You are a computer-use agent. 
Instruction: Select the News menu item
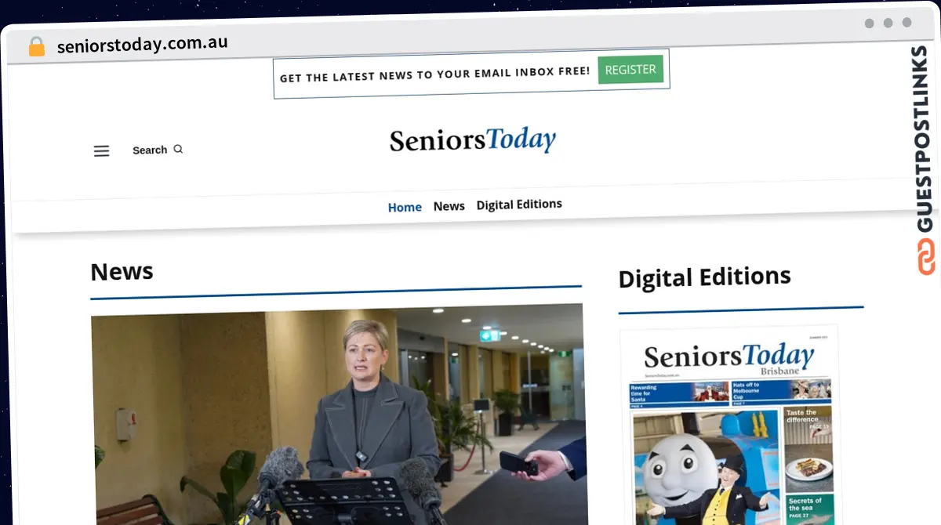coord(449,206)
